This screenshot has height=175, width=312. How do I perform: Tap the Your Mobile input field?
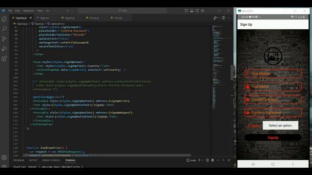[x=273, y=73]
